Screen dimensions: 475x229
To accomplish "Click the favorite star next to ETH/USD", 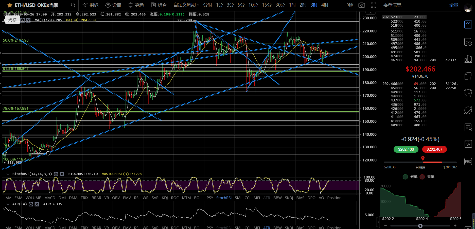I will 10,5.
